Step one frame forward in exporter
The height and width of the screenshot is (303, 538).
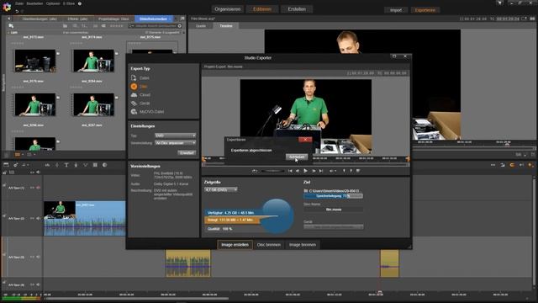pyautogui.click(x=314, y=171)
